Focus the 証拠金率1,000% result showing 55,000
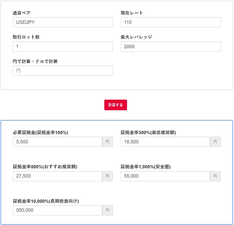The height and width of the screenshot is (225, 234). click(x=165, y=176)
